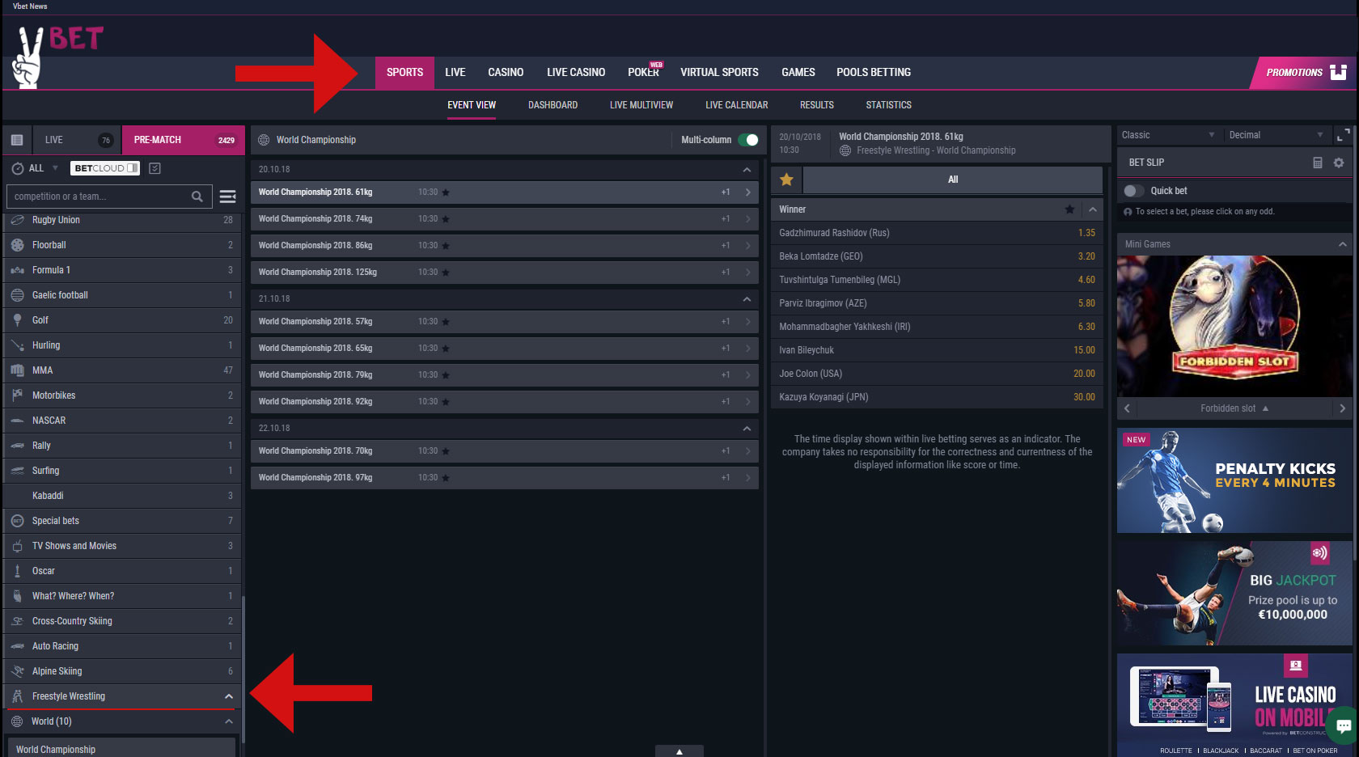Click in the competition or team search field
1359x757 pixels.
click(97, 197)
